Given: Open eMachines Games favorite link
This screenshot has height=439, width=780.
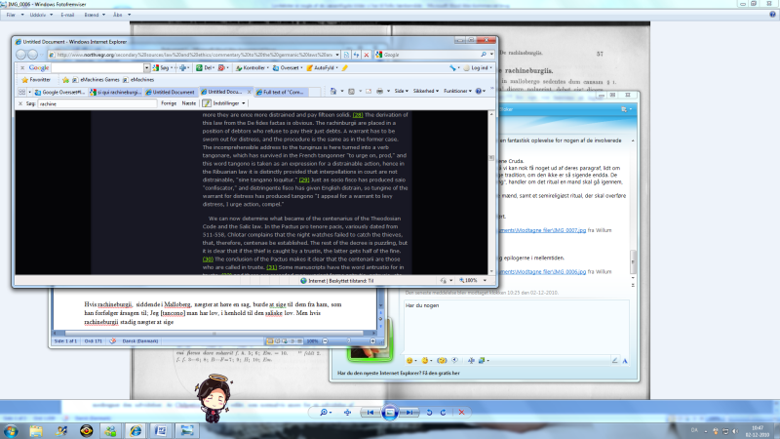Looking at the screenshot, I should tap(96, 80).
